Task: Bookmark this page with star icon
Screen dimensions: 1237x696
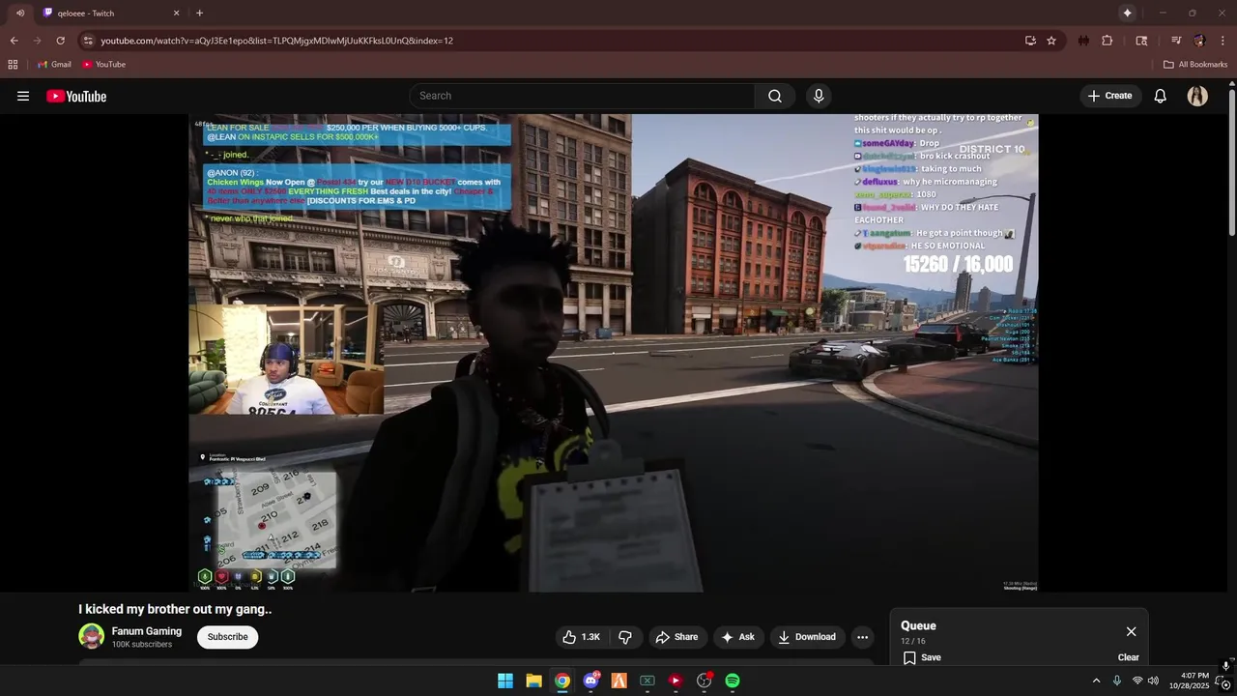Action: point(1051,41)
